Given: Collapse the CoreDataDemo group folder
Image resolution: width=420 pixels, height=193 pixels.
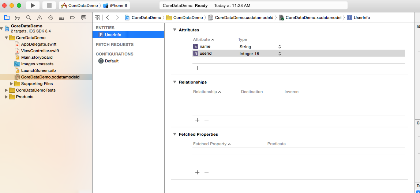Looking at the screenshot, I should pos(7,38).
